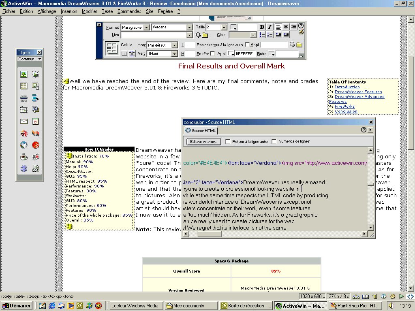Follow the FireWorks contents link
415x311 pixels.
click(x=344, y=107)
